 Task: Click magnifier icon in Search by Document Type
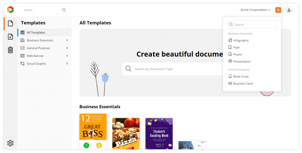(x=129, y=68)
